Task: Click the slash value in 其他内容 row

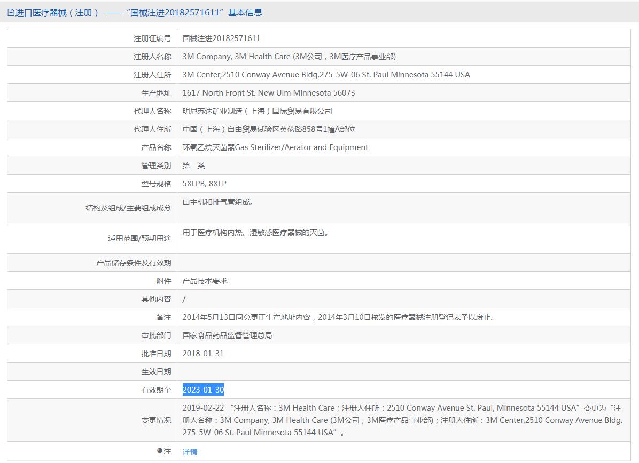Action: (x=184, y=299)
